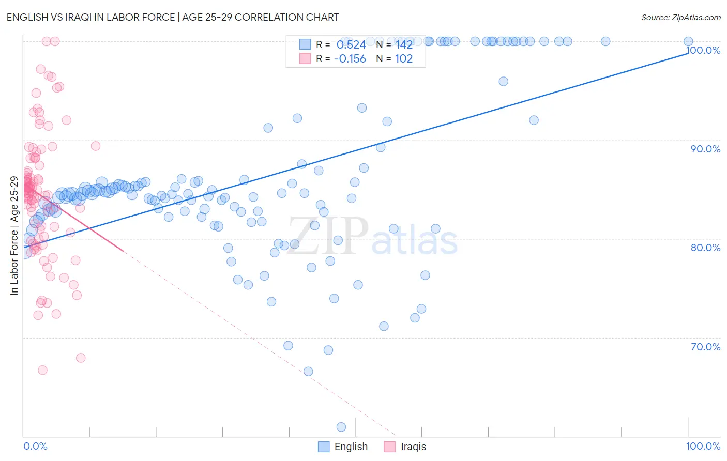
Task: Click the Iraqis legend label at bottom
Action: click(414, 447)
